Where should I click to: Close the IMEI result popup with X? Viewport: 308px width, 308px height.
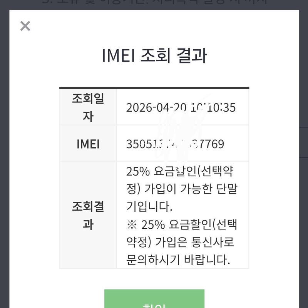click(25, 26)
